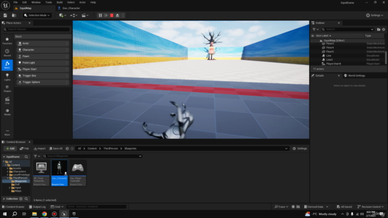Open Outliner settings gear
The width and height of the screenshot is (388, 218).
(x=384, y=30)
